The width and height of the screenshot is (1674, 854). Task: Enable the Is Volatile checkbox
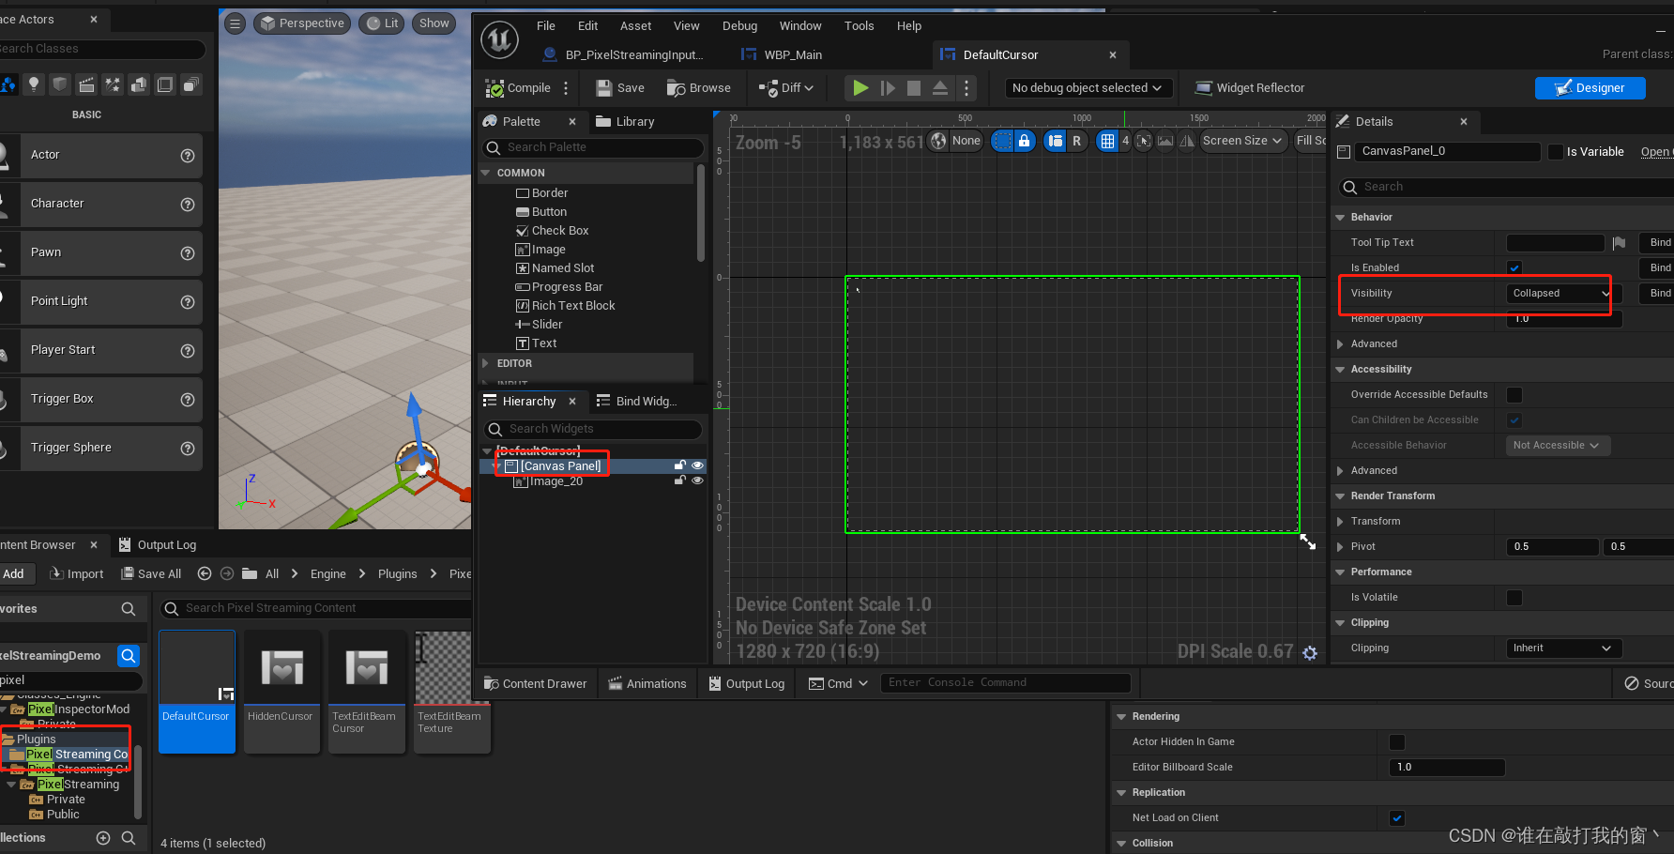(x=1514, y=598)
